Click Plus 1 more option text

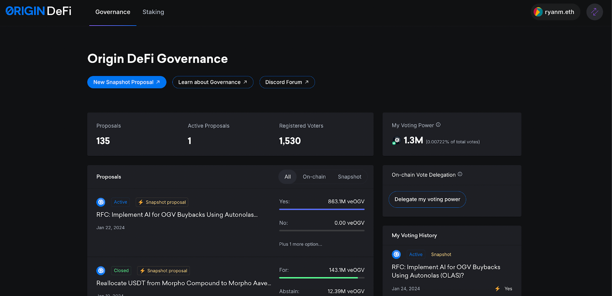[301, 244]
